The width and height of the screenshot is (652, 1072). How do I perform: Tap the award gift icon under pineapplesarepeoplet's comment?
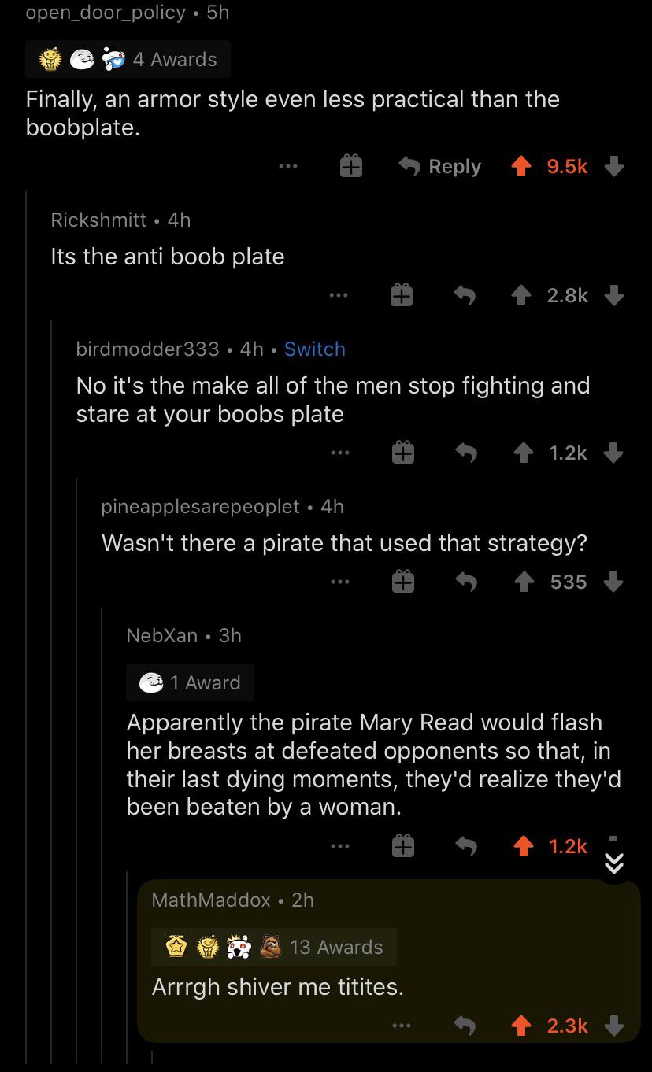[403, 582]
